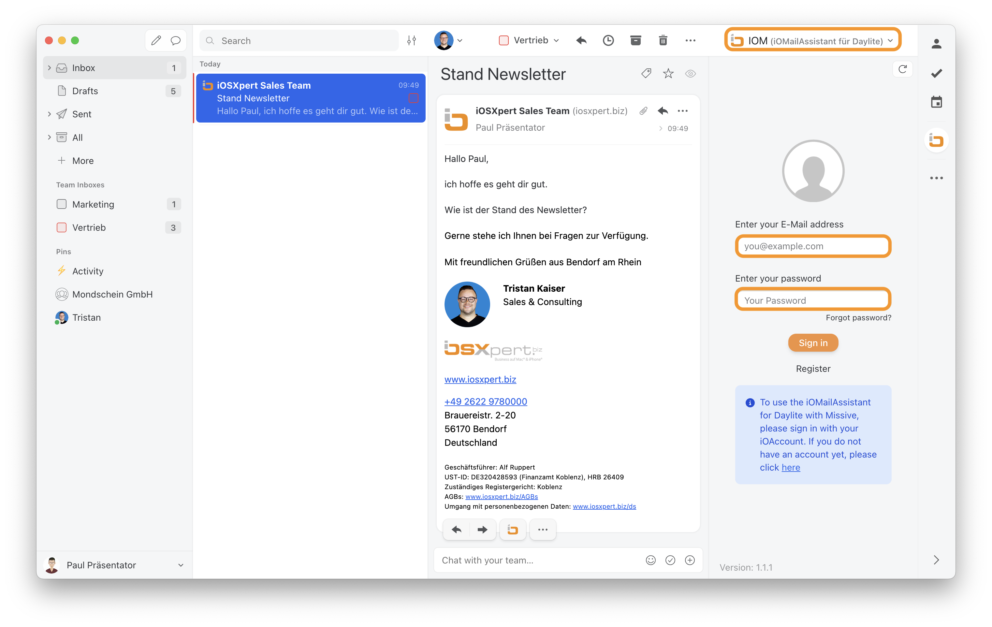Viewport: 992px width, 627px height.
Task: Open more actions in top toolbar
Action: pyautogui.click(x=691, y=40)
